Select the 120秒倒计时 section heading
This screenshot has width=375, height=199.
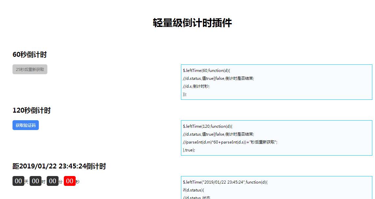click(x=32, y=111)
